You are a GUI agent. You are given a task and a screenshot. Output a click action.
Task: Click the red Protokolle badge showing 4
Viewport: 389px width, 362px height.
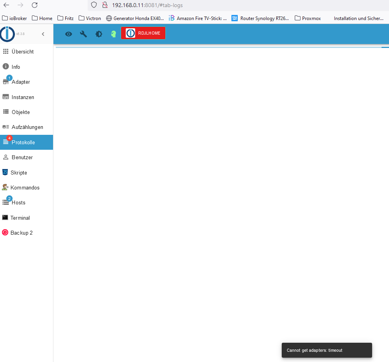9,138
